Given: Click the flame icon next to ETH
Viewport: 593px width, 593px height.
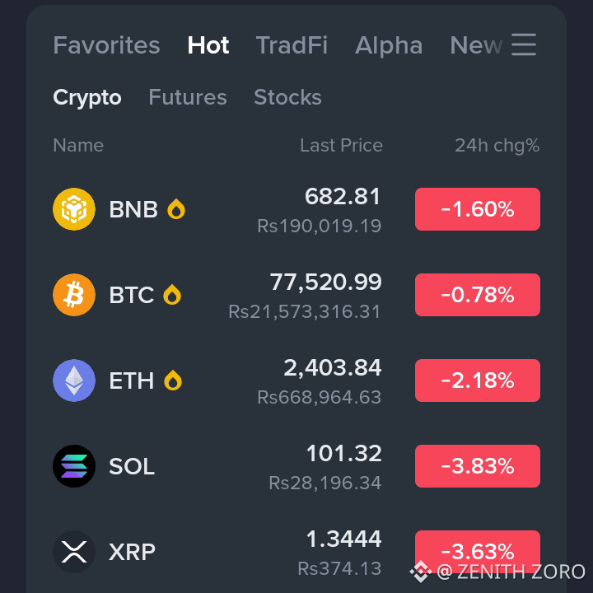Looking at the screenshot, I should click(x=173, y=381).
